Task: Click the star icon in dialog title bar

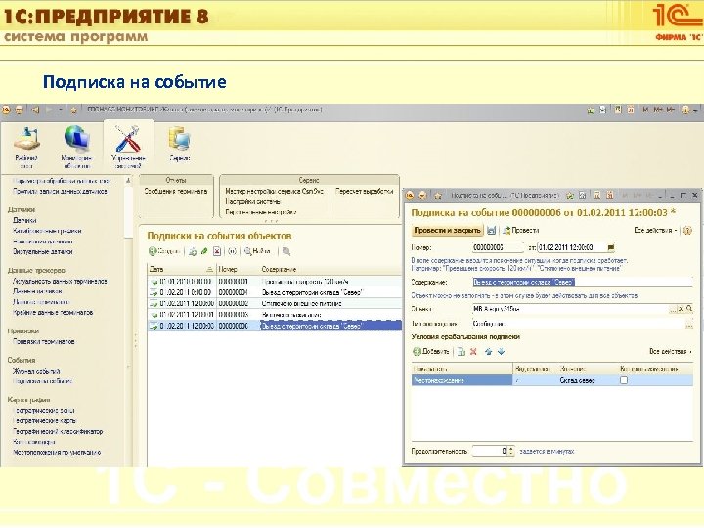Action: 438,196
